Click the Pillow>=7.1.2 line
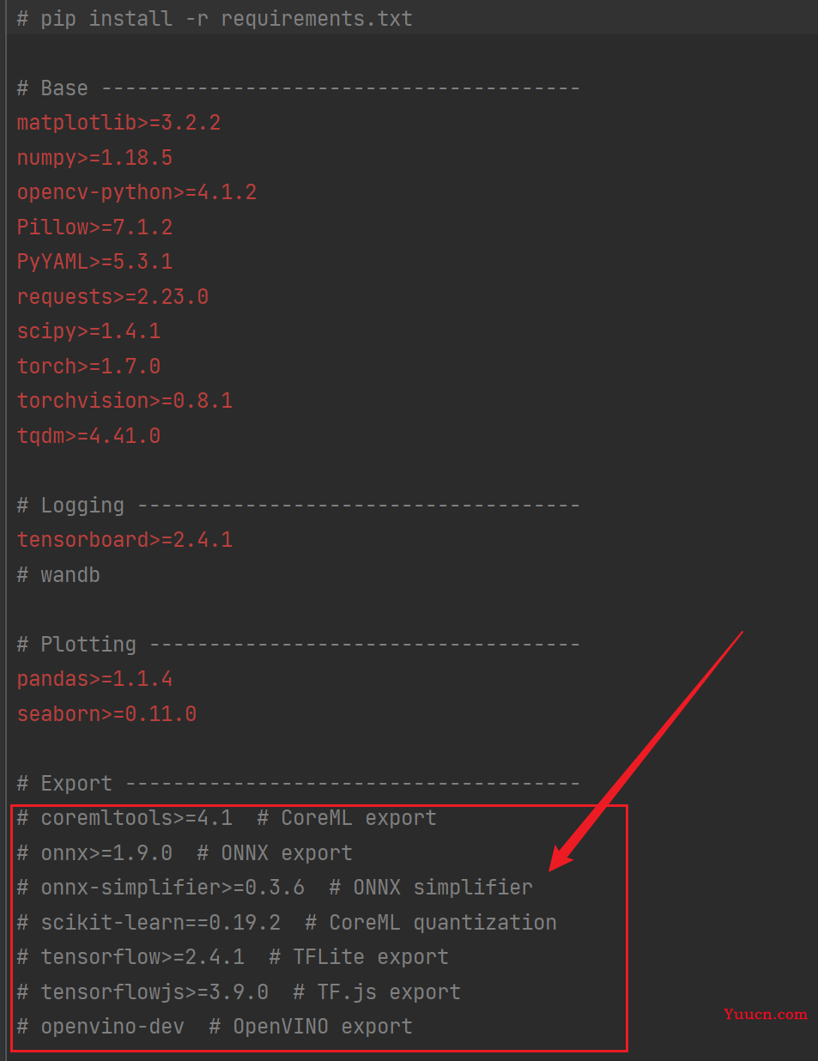This screenshot has height=1061, width=818. tap(94, 227)
